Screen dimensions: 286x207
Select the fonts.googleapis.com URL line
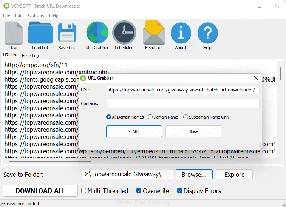pyautogui.click(x=42, y=80)
